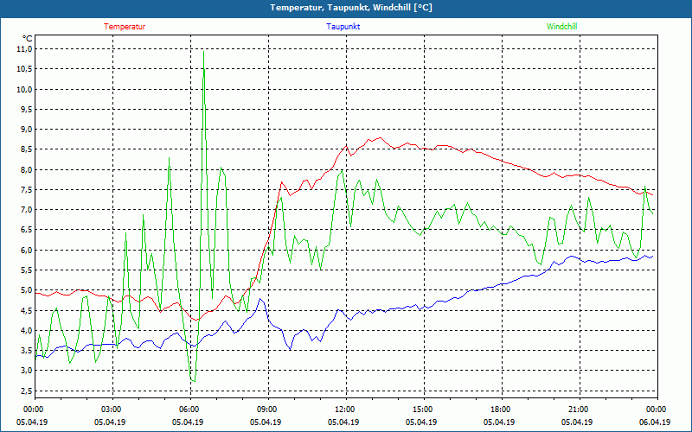This screenshot has height=432, width=692.
Task: Click the 9,0 y-axis value
Action: 27,129
